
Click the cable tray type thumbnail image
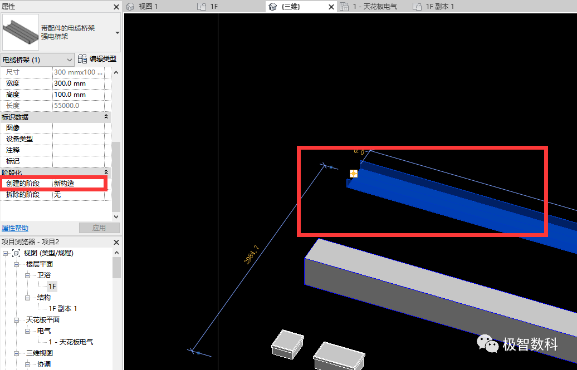point(20,32)
